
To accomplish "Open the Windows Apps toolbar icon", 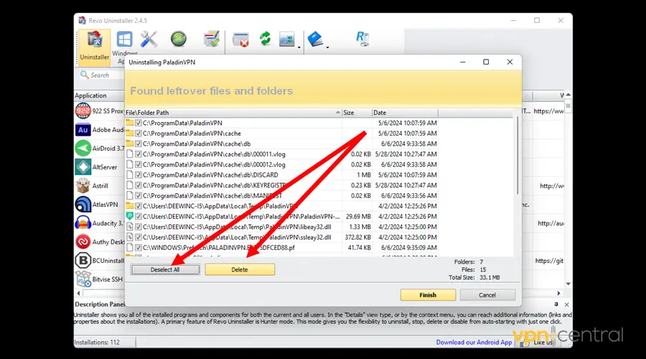I will point(124,40).
